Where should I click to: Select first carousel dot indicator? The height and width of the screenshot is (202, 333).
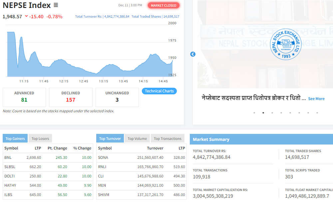point(254,113)
